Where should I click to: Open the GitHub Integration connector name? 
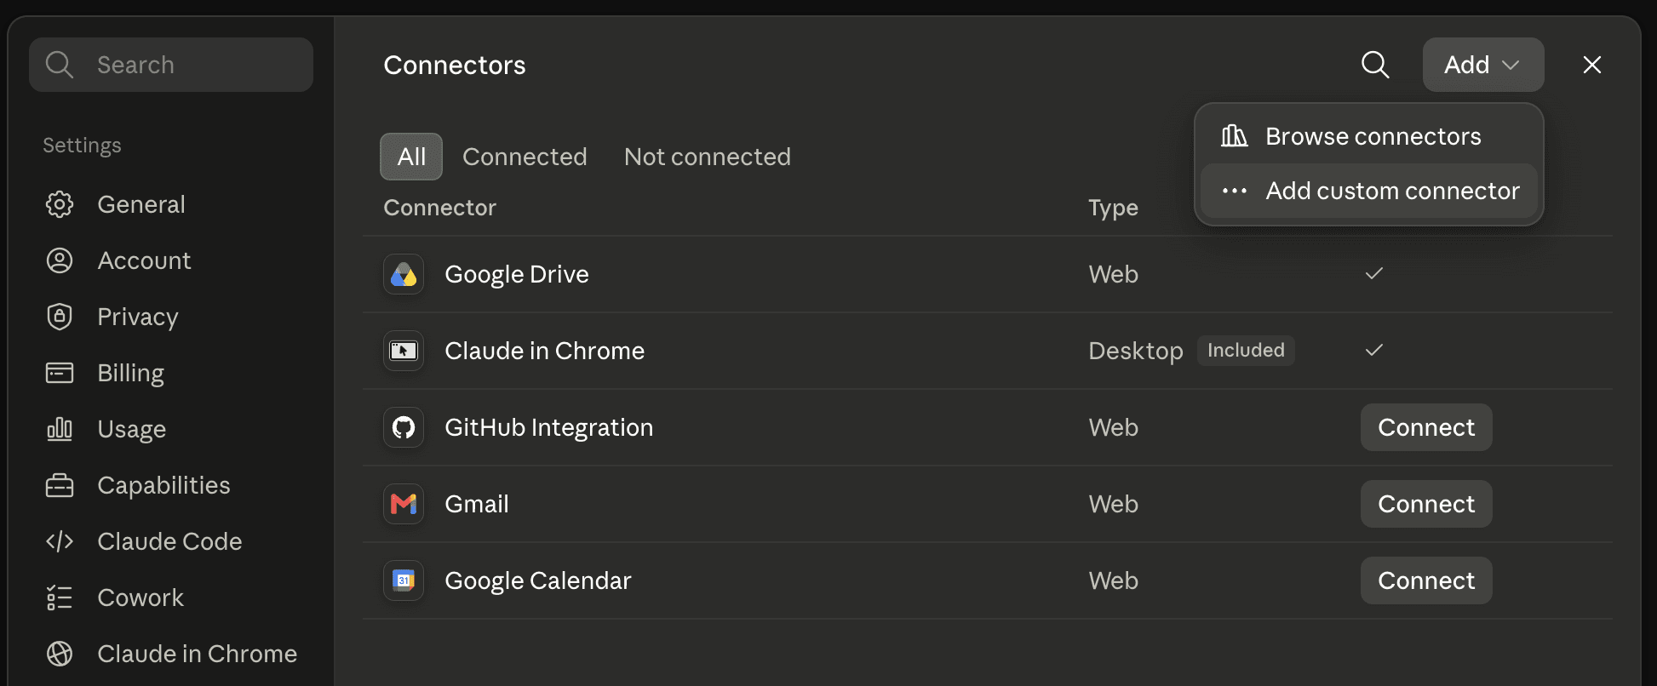point(548,427)
